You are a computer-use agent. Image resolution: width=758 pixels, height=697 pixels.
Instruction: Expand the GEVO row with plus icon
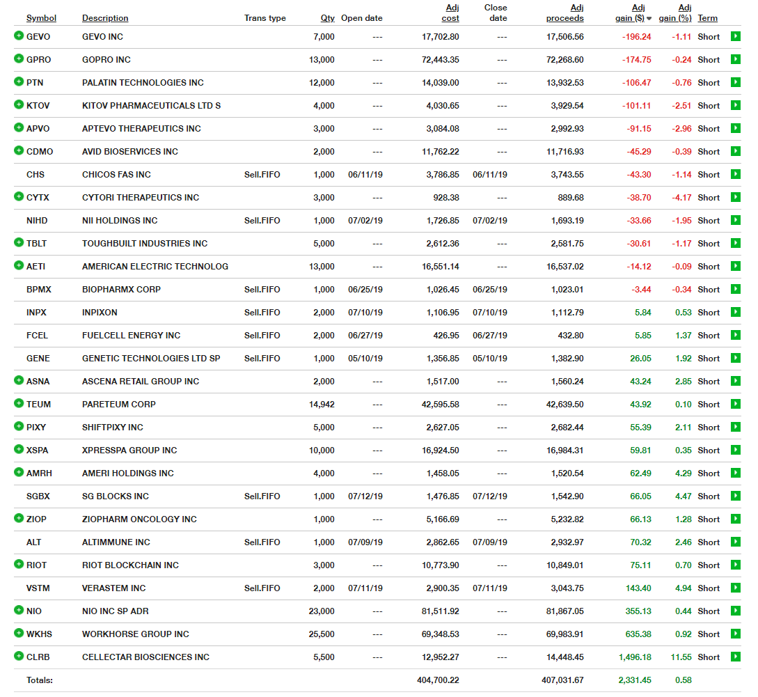[x=19, y=36]
